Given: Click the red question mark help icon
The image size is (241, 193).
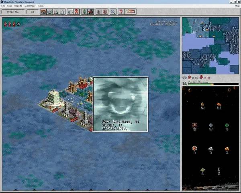Looking at the screenshot, I should pyautogui.click(x=121, y=12).
